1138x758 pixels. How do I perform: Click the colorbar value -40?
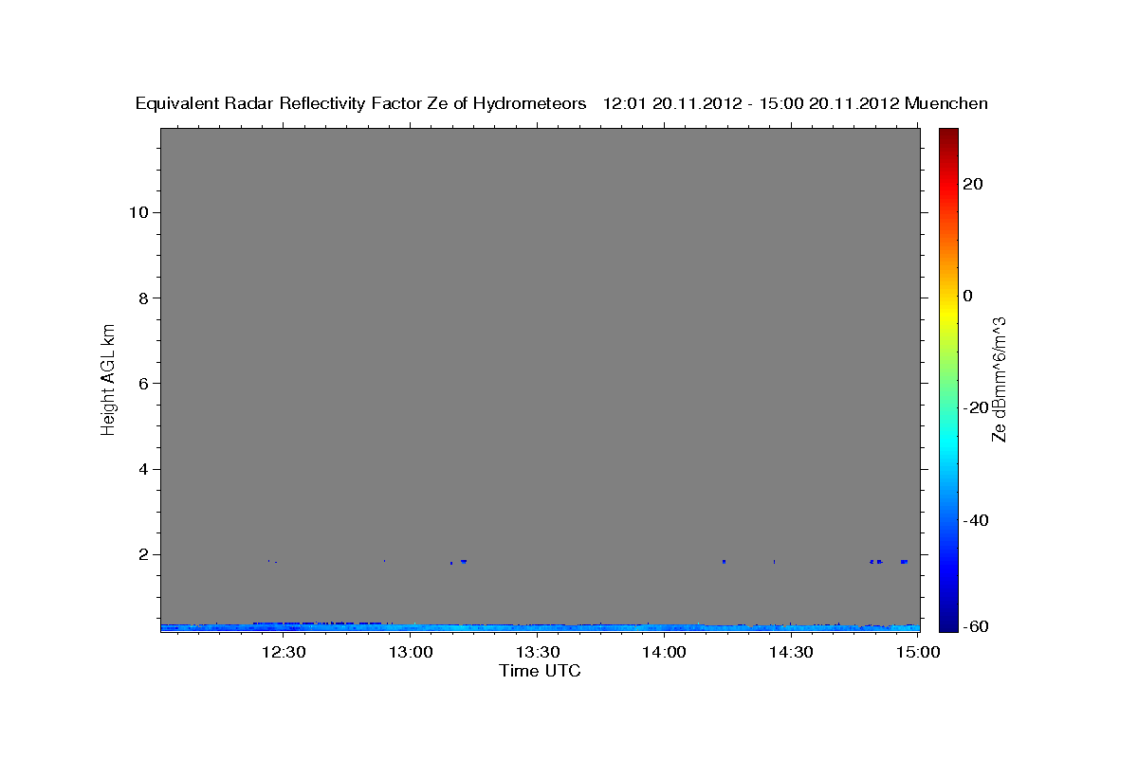coord(976,519)
